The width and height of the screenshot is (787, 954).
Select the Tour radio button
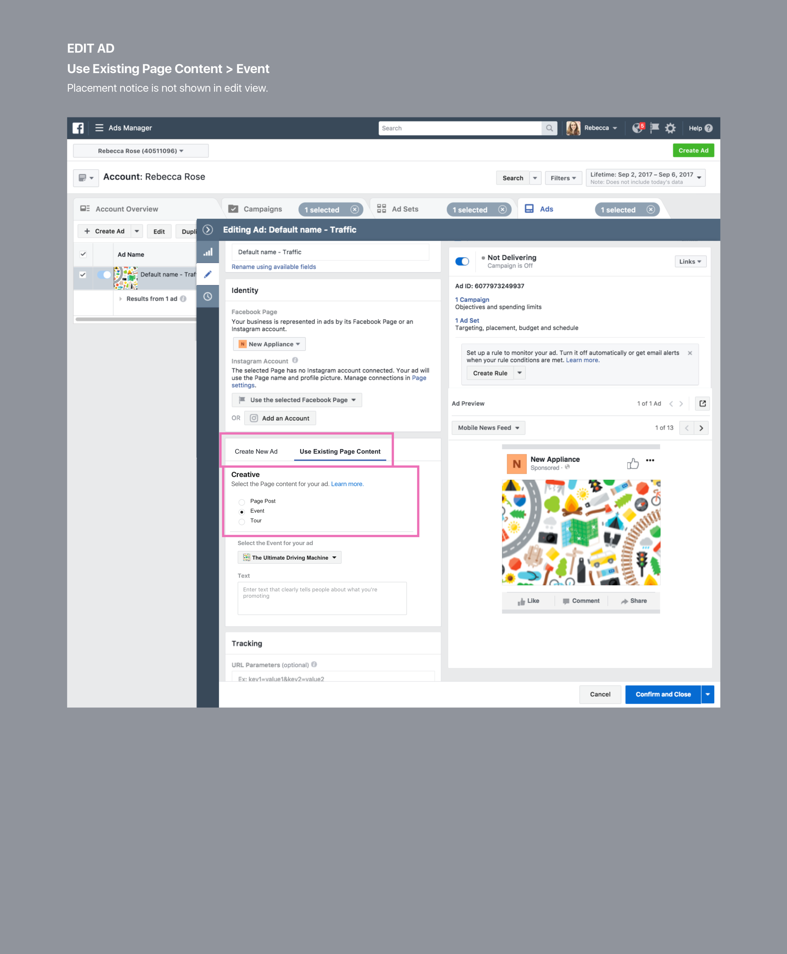(242, 521)
